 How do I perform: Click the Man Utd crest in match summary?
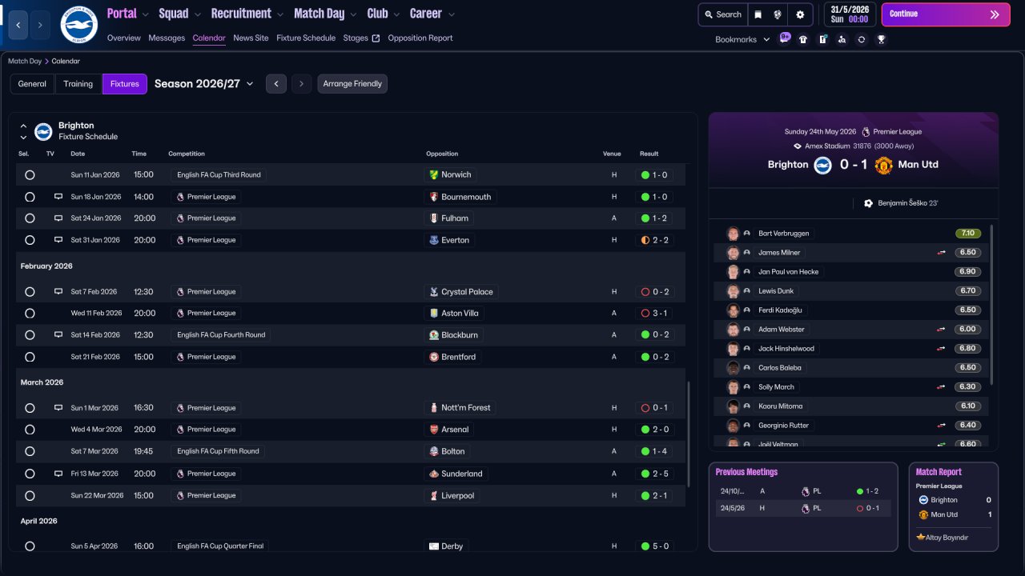click(x=883, y=165)
